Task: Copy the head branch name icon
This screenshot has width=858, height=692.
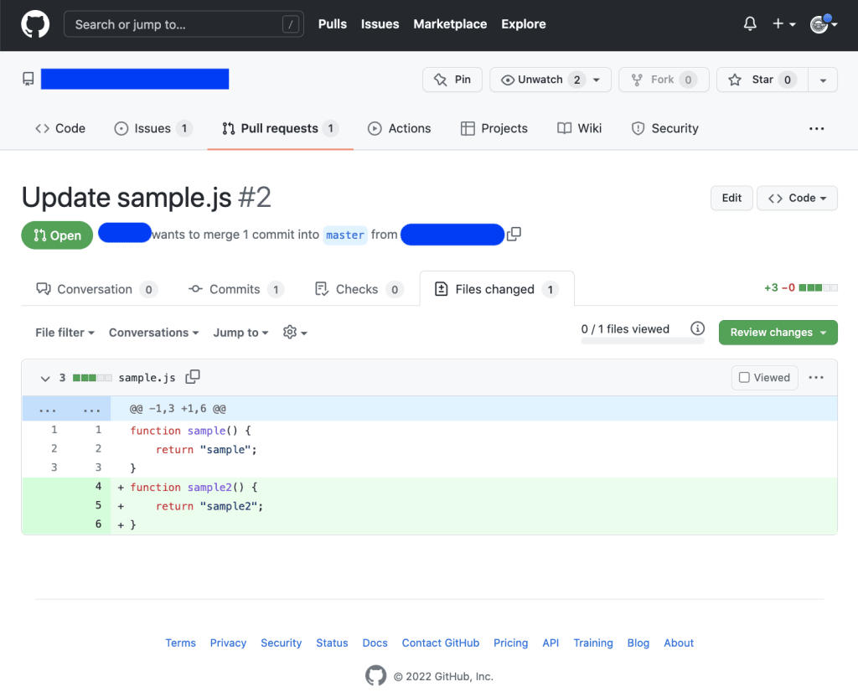Action: pyautogui.click(x=514, y=234)
